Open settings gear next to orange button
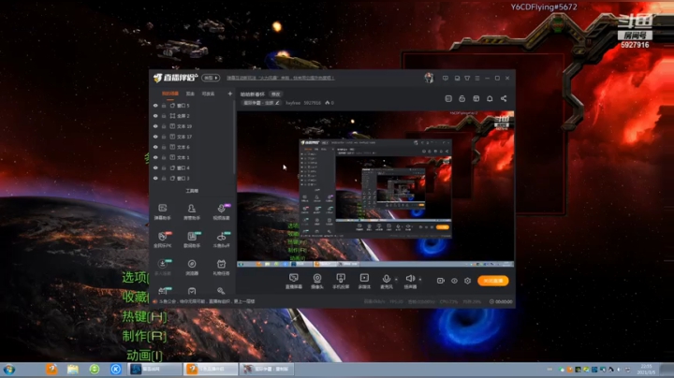 point(468,281)
